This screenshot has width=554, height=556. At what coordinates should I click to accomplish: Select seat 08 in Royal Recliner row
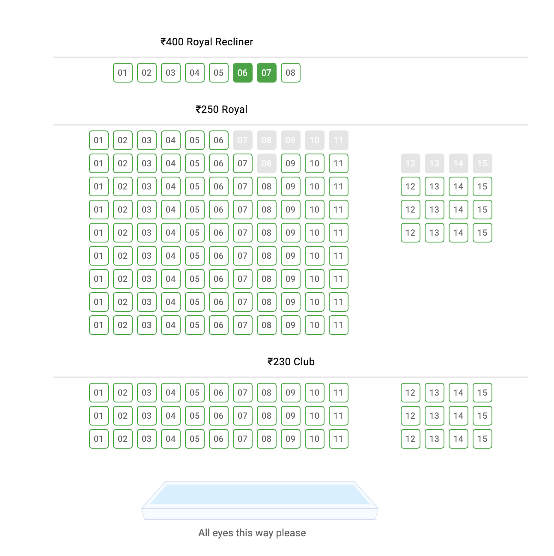click(290, 73)
